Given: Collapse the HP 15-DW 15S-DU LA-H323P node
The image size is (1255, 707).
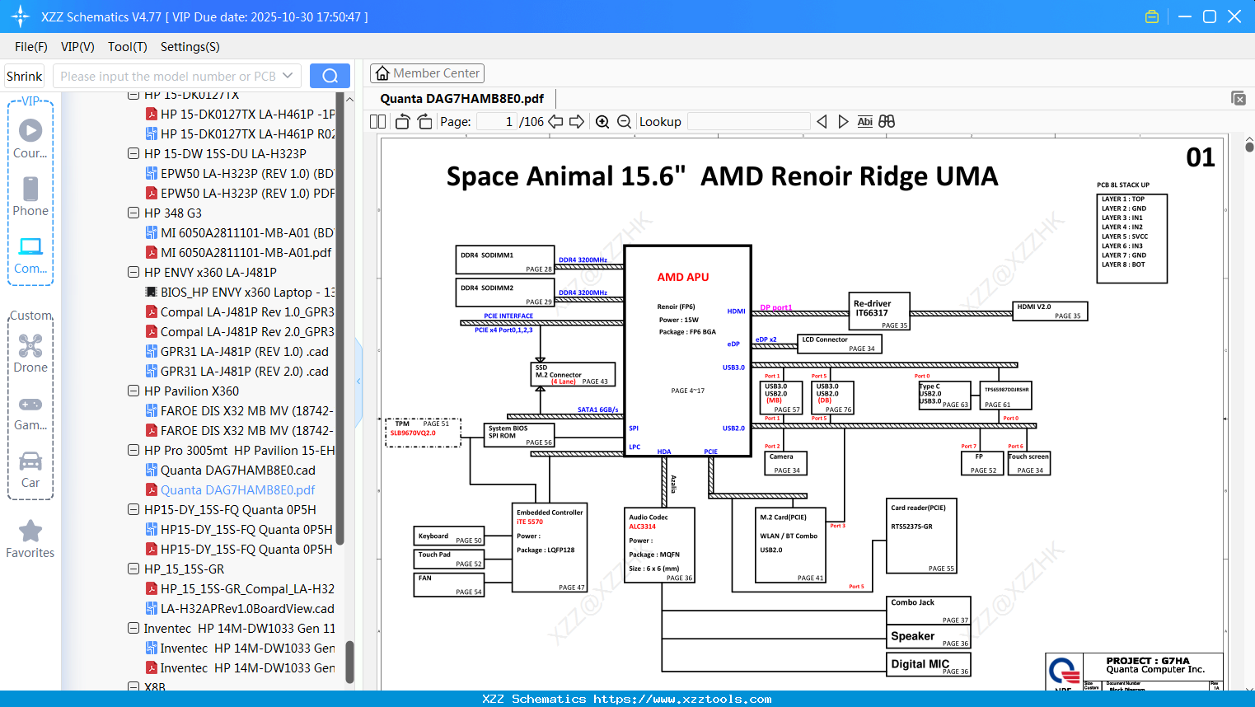Looking at the screenshot, I should pos(133,153).
